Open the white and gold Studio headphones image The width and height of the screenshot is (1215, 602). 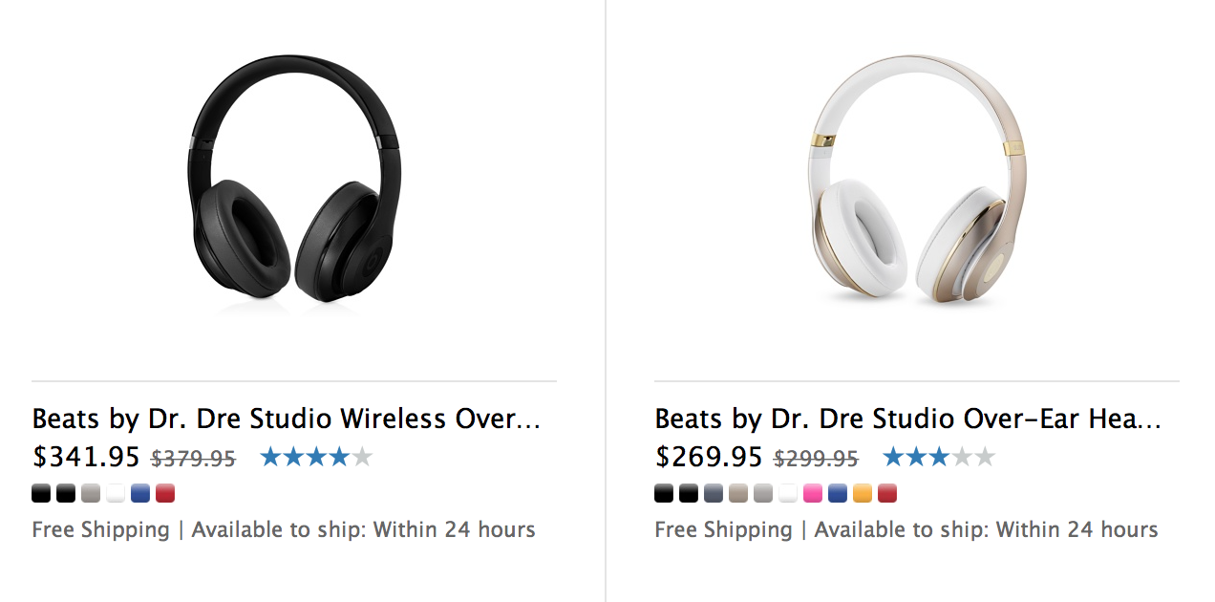[916, 182]
